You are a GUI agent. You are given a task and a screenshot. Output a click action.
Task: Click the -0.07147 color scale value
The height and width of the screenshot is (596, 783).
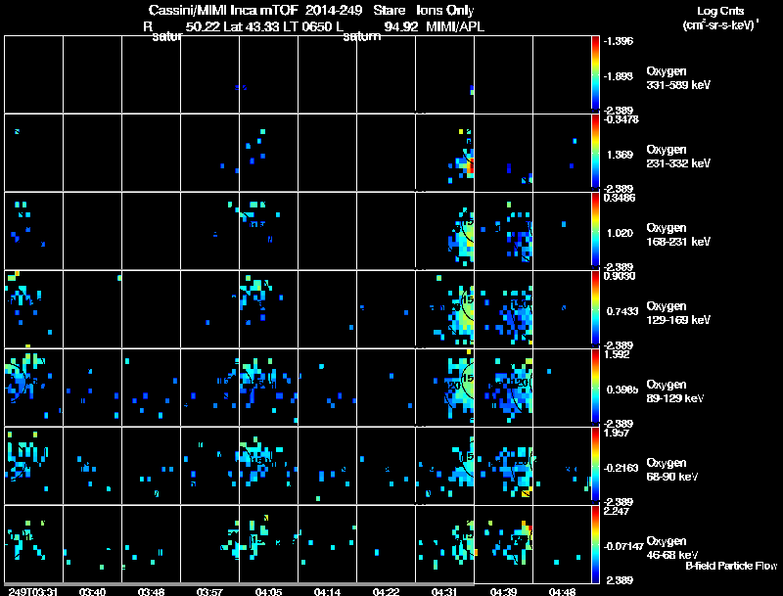click(x=623, y=546)
